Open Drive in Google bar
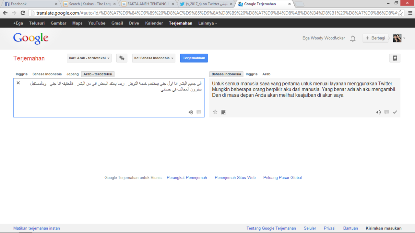 134,23
